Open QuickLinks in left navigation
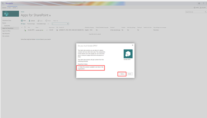207x118 pixels. point(7,26)
